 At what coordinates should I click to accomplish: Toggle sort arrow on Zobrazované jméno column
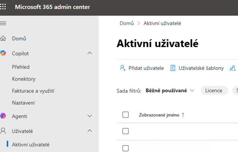coord(183,115)
